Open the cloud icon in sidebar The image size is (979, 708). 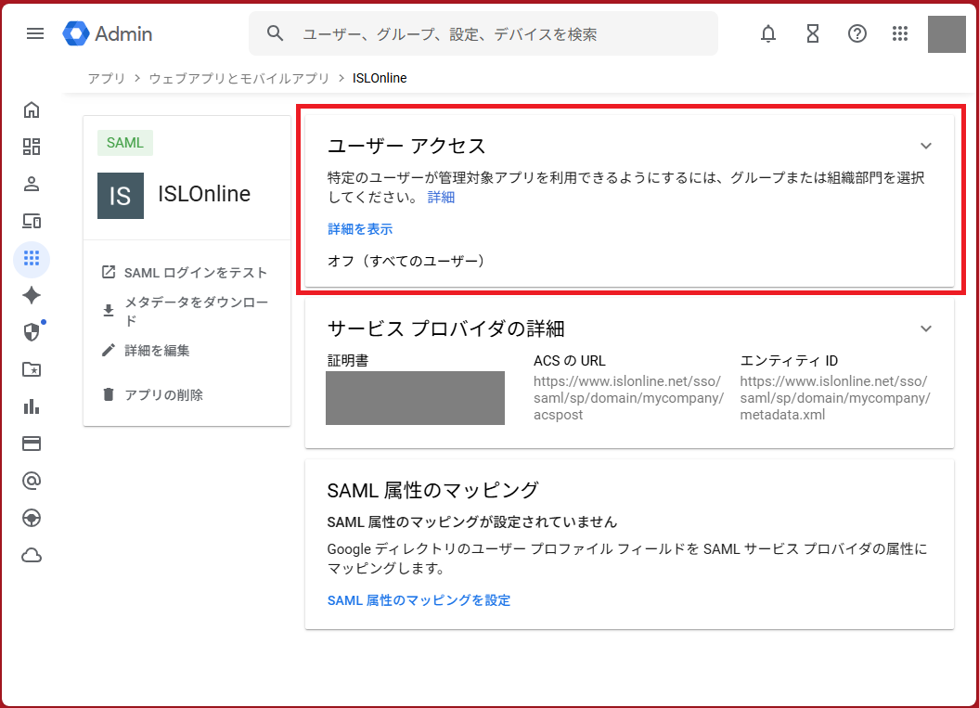[x=32, y=555]
